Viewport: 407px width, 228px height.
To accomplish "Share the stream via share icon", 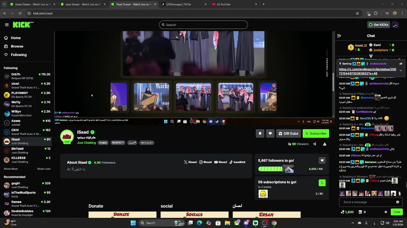I will 314,144.
